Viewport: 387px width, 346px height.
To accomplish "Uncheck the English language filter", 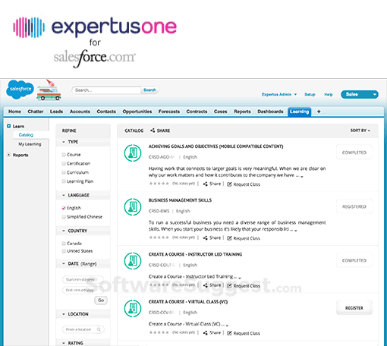I will [64, 208].
